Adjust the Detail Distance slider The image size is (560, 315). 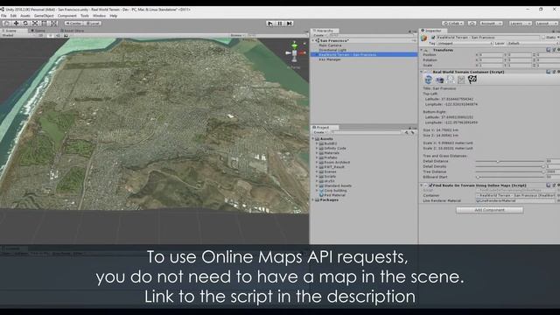coord(509,161)
